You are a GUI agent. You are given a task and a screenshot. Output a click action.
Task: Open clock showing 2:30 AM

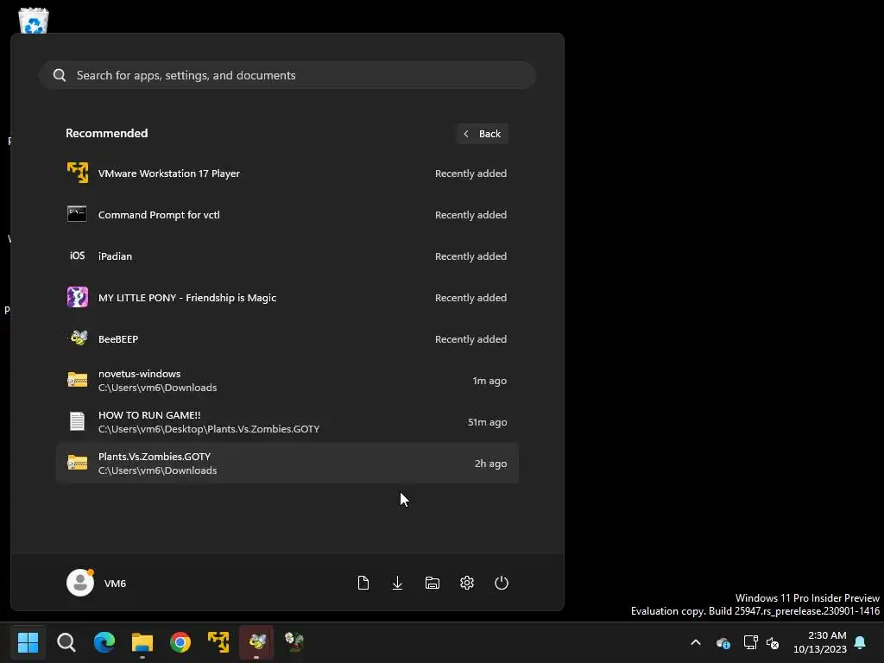[820, 642]
